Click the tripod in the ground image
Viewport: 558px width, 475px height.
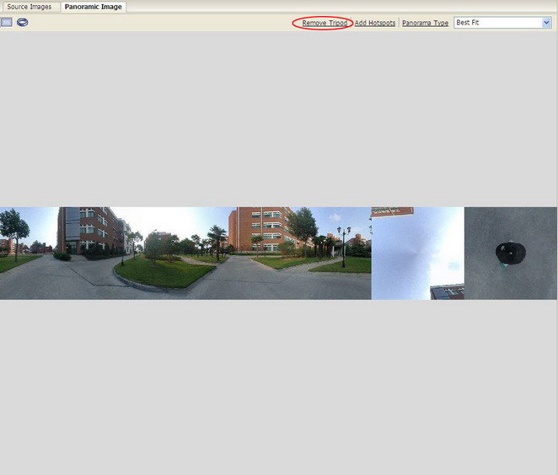(x=510, y=254)
